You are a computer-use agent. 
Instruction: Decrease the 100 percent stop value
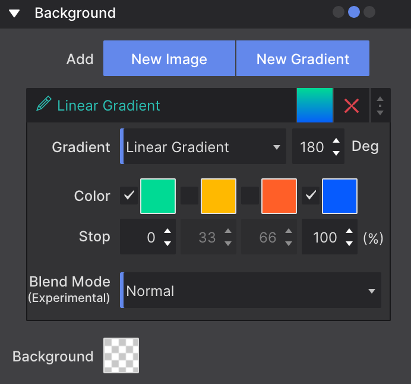349,243
